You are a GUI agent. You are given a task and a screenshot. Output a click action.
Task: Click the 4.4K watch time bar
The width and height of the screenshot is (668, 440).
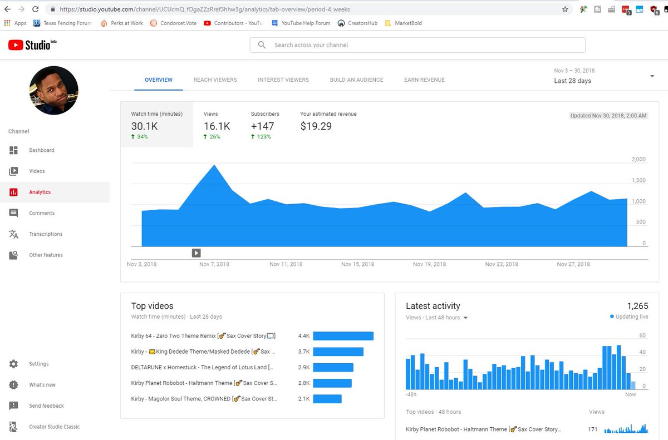343,336
